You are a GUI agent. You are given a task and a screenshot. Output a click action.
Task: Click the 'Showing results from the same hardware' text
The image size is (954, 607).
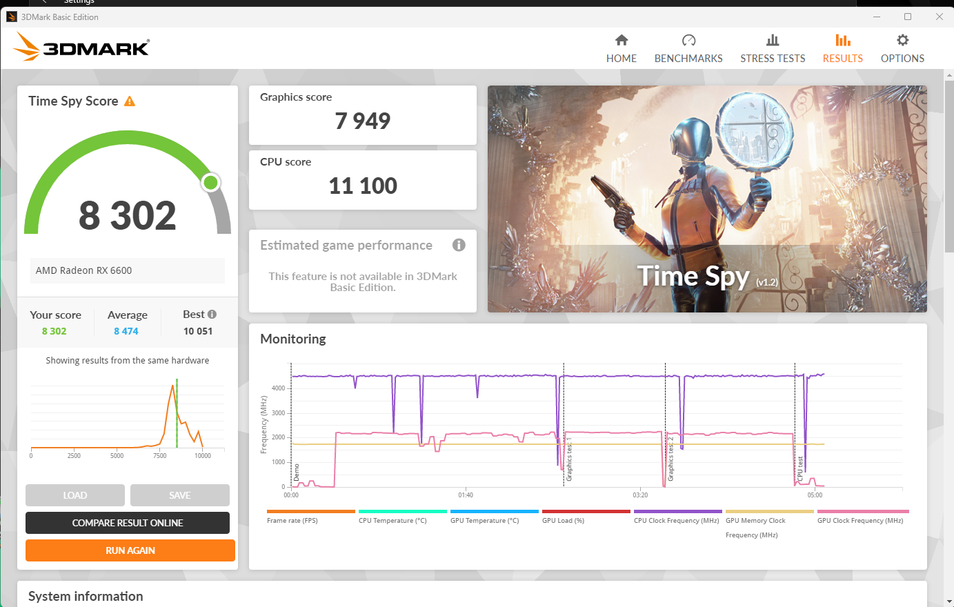128,361
